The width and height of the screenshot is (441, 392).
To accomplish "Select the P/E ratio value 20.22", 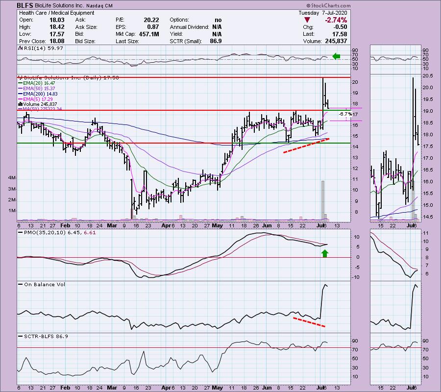I will pyautogui.click(x=151, y=20).
